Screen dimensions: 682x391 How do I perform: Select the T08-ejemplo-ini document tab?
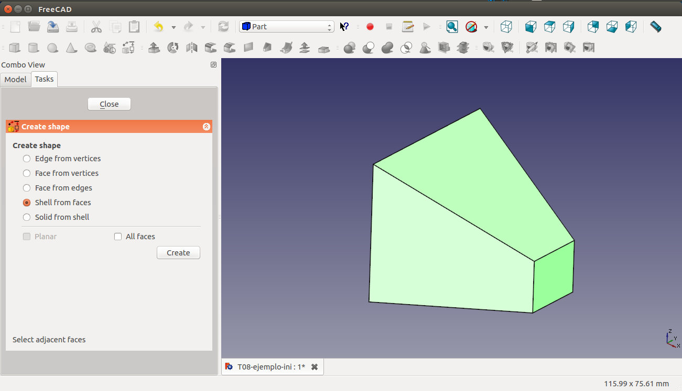tap(271, 367)
